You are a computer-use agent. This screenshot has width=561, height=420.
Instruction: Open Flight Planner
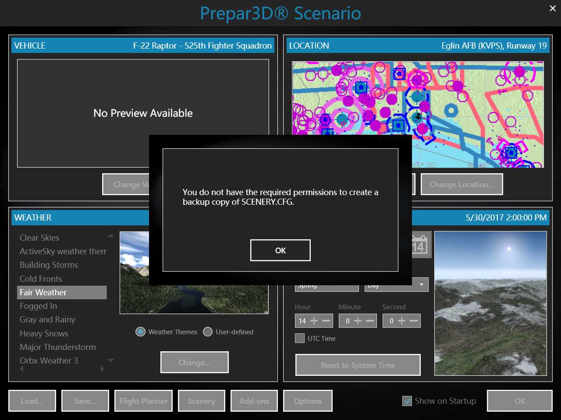(x=143, y=401)
